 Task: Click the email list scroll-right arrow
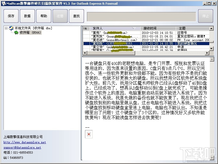click(207, 53)
